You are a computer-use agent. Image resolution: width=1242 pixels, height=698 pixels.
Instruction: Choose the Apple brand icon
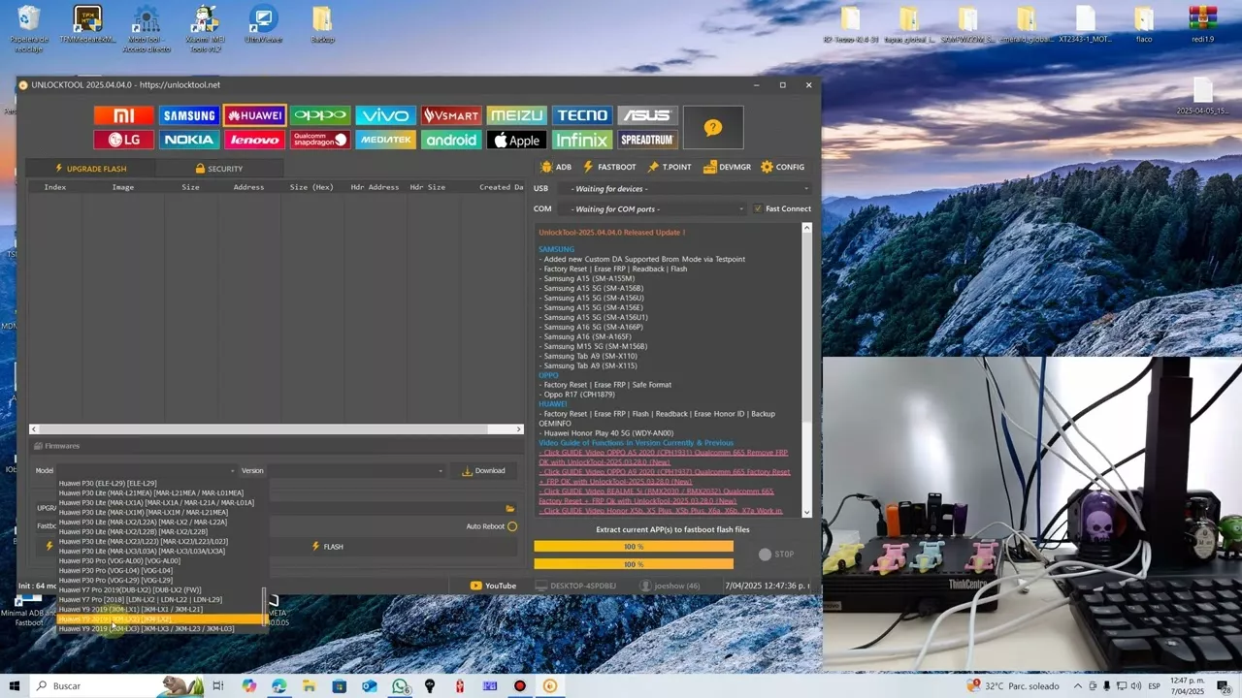[516, 140]
